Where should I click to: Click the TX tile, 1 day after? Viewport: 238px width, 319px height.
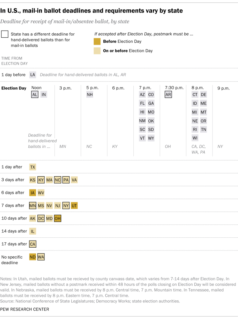[x=32, y=167]
